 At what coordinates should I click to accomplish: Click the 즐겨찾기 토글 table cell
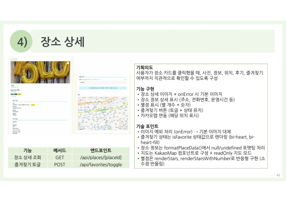(x=28, y=165)
